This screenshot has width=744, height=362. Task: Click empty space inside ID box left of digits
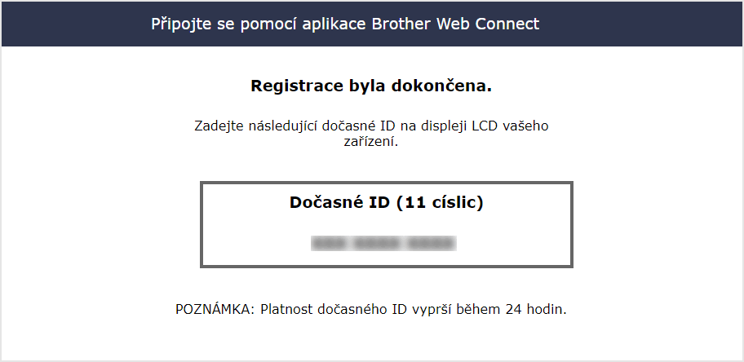click(x=253, y=243)
